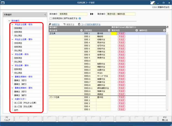The image size is (172, 126).
Task: Click the 検索する link
Action: [56, 24]
